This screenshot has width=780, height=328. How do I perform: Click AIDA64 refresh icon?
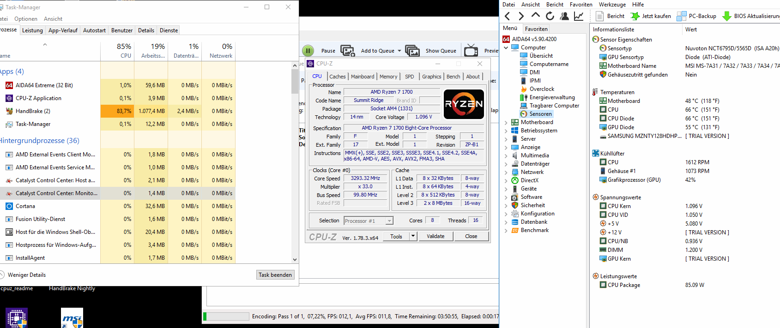tap(550, 16)
